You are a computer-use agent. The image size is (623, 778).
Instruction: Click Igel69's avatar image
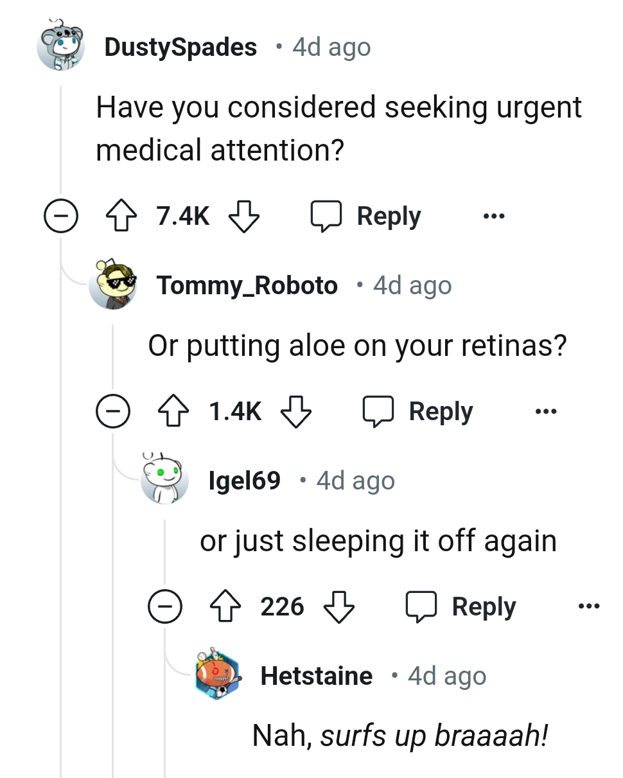[x=165, y=479]
